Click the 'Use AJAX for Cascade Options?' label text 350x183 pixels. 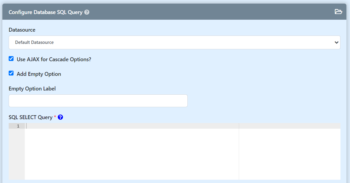54,59
